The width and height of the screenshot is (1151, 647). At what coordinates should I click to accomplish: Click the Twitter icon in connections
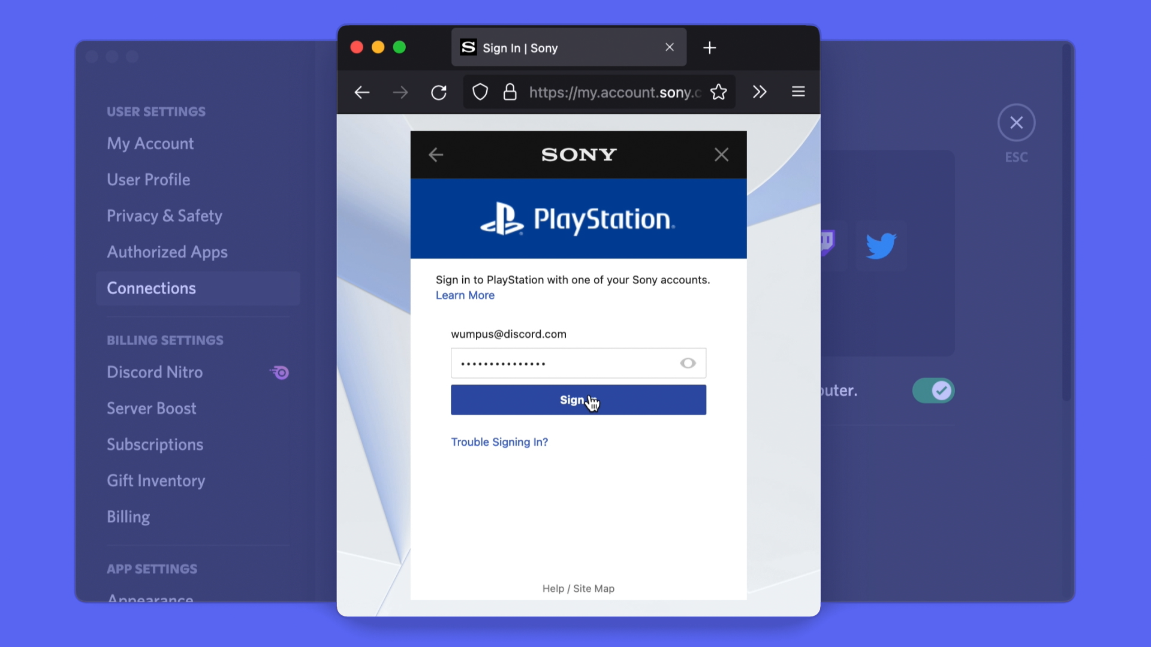click(879, 245)
